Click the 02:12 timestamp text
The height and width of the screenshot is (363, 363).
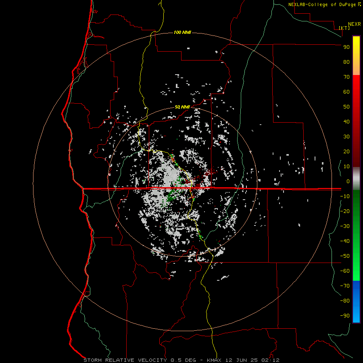[270, 360]
